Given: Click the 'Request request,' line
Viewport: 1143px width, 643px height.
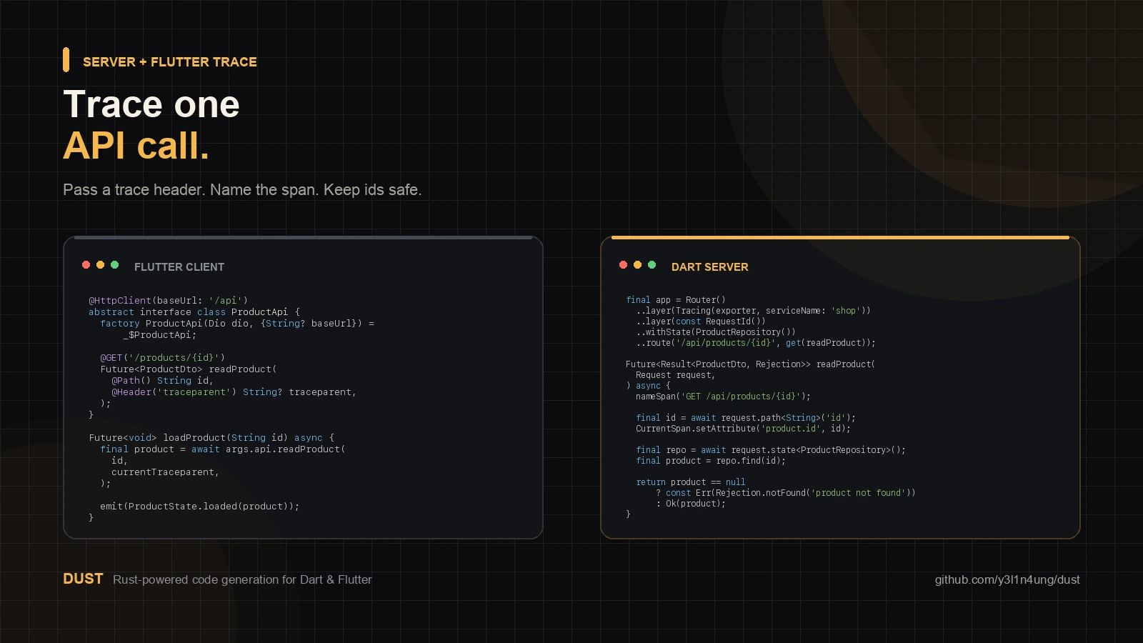Looking at the screenshot, I should tap(676, 375).
